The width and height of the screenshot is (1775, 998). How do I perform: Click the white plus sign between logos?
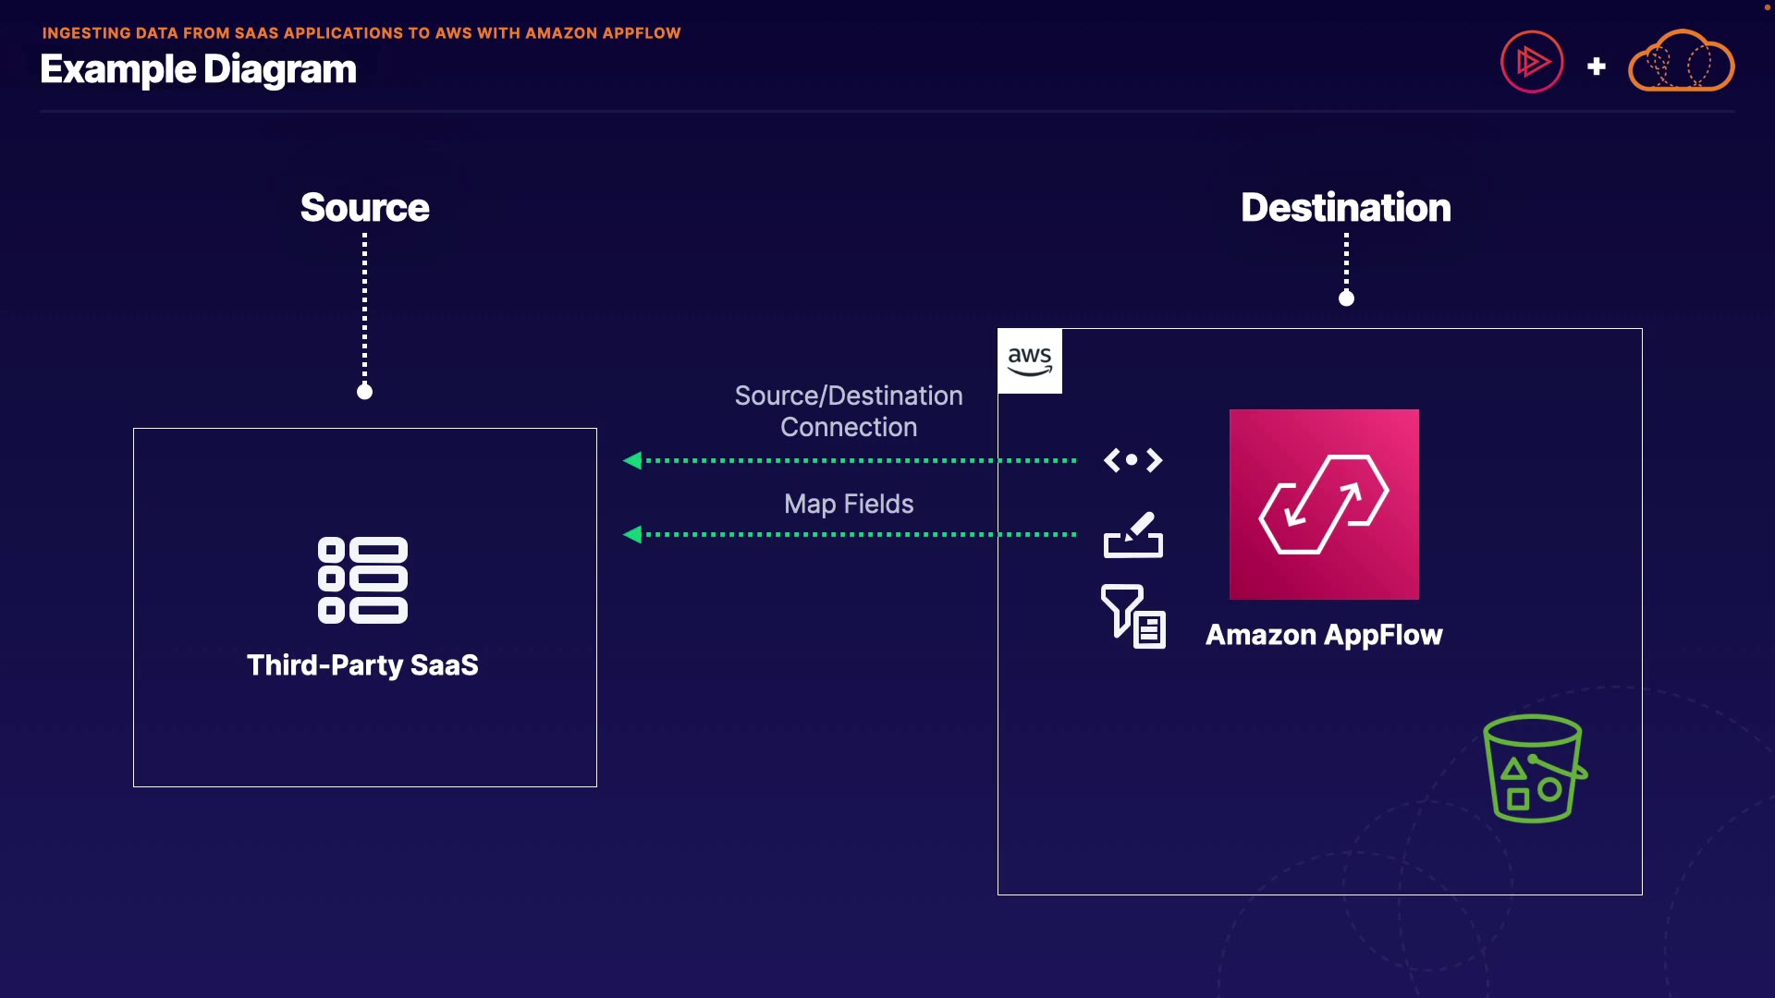(1597, 67)
